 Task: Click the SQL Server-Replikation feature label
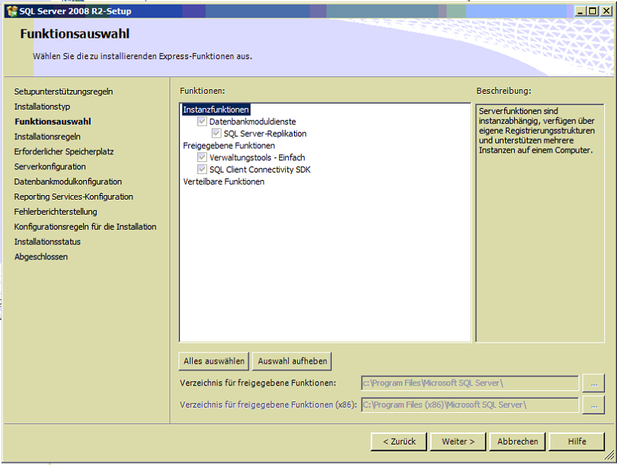pos(265,133)
